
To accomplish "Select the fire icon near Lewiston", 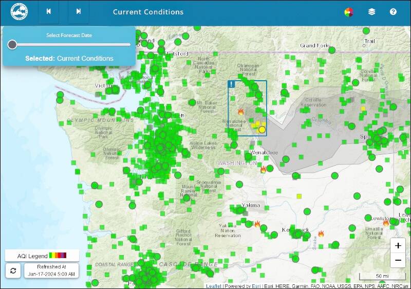I will pos(386,223).
